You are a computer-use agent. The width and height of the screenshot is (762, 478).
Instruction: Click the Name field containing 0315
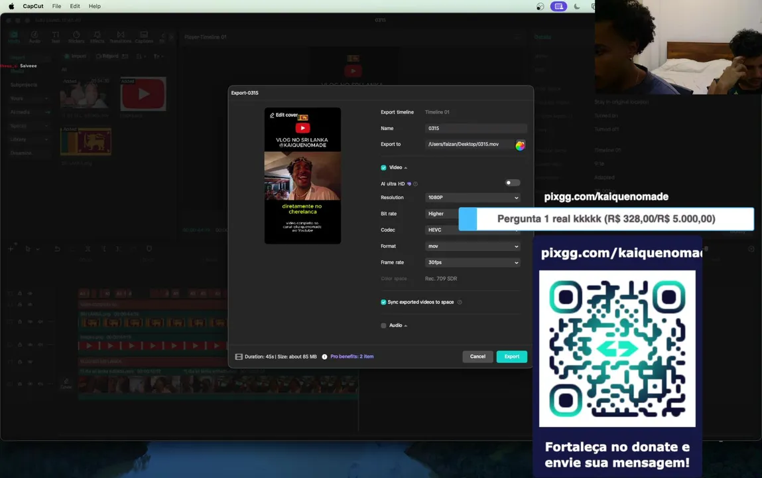[x=476, y=128]
